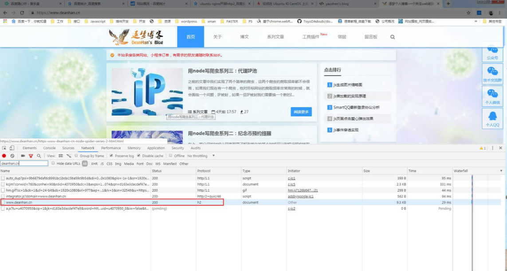Toggle device toolbar icon in DevTools
Screen dimensions: 507x271
tap(12, 148)
